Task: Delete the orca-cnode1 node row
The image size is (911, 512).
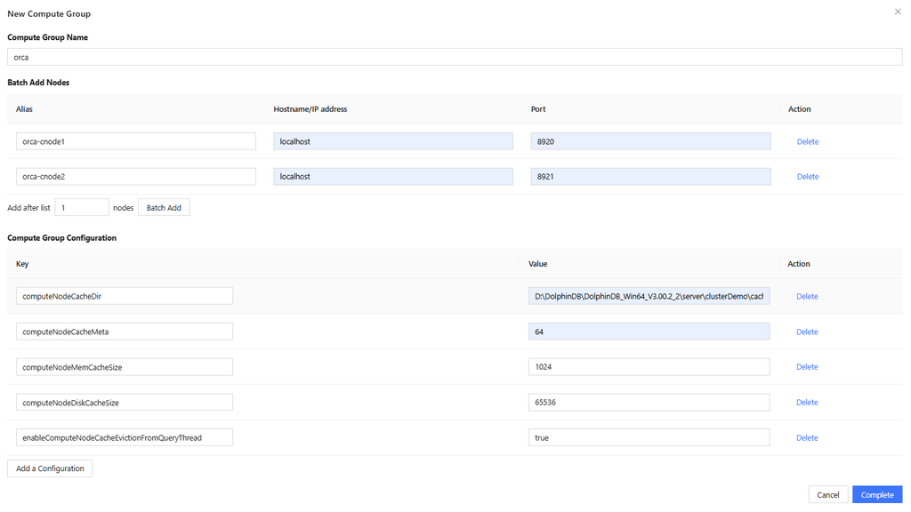Action: 807,141
